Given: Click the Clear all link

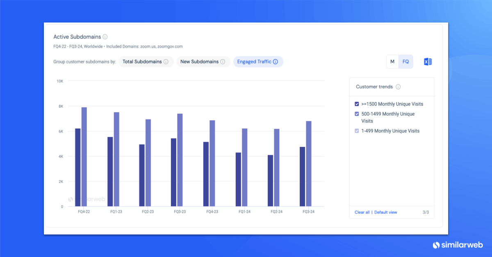Looking at the screenshot, I should tap(362, 212).
